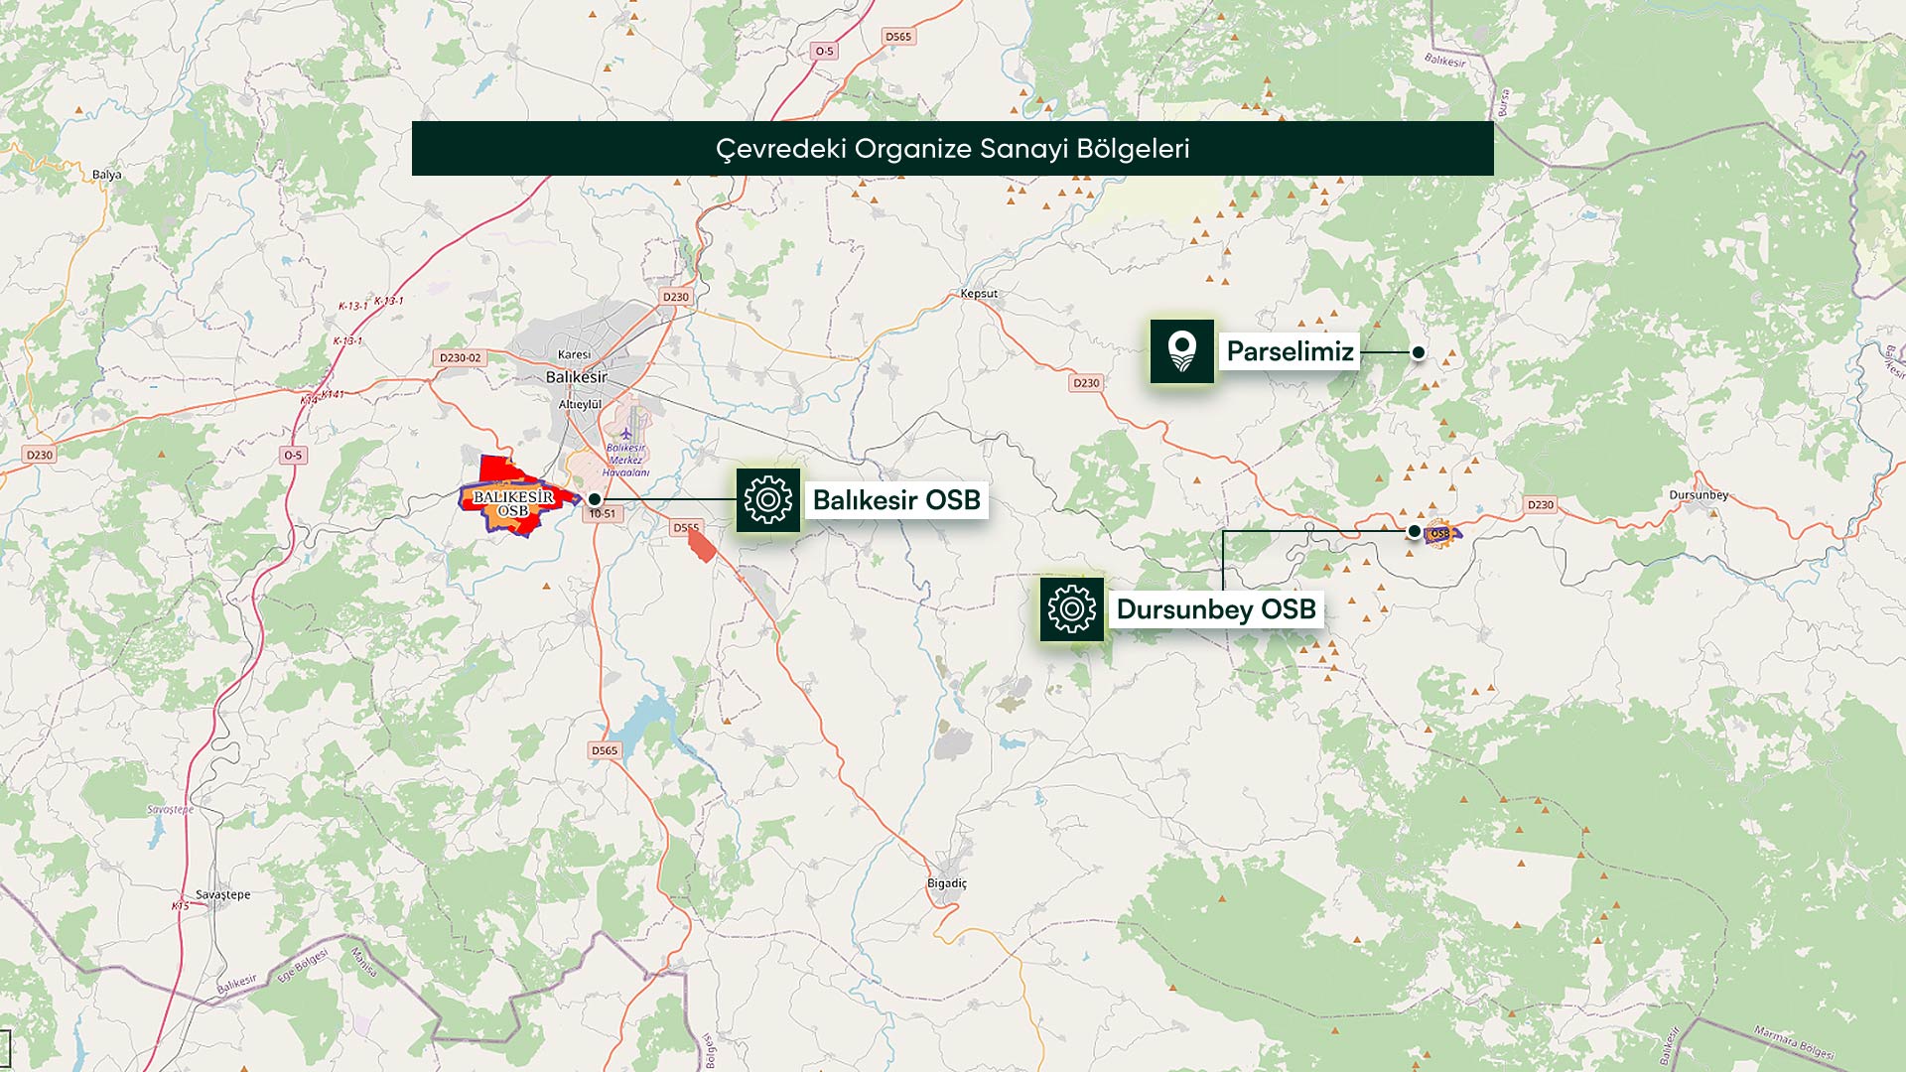The width and height of the screenshot is (1906, 1072).
Task: Click the Balıkesir city label
Action: pos(576,377)
